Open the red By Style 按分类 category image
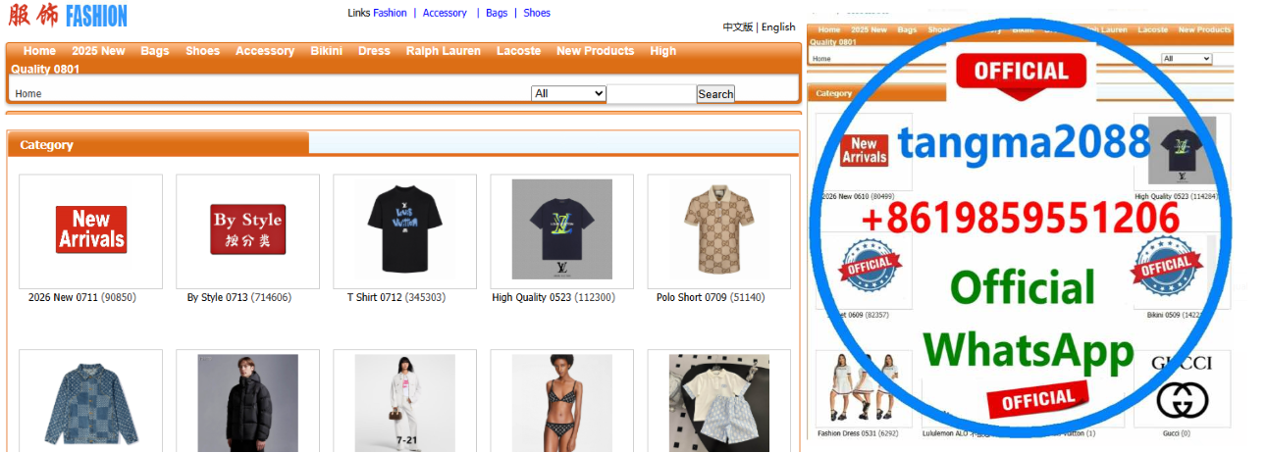This screenshot has height=453, width=1267. [248, 229]
